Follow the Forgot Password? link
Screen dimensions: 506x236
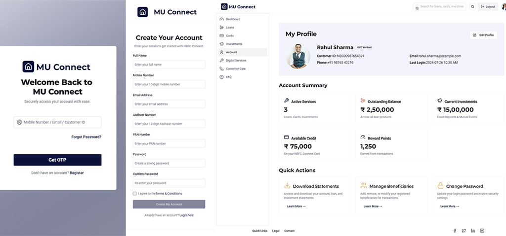click(86, 137)
